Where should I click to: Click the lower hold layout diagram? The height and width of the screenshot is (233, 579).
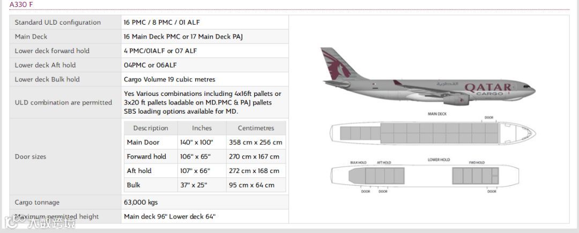425,176
